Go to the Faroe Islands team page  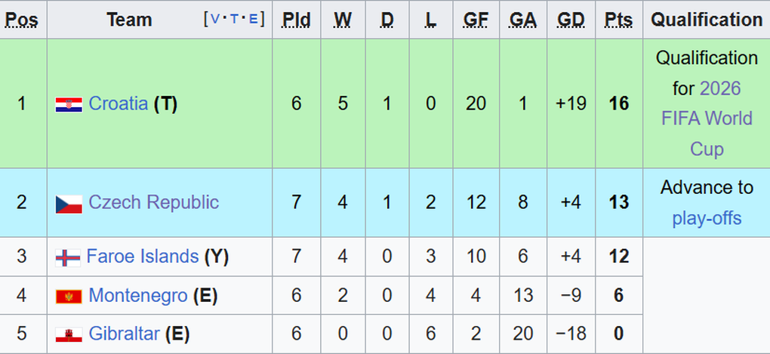tap(142, 257)
